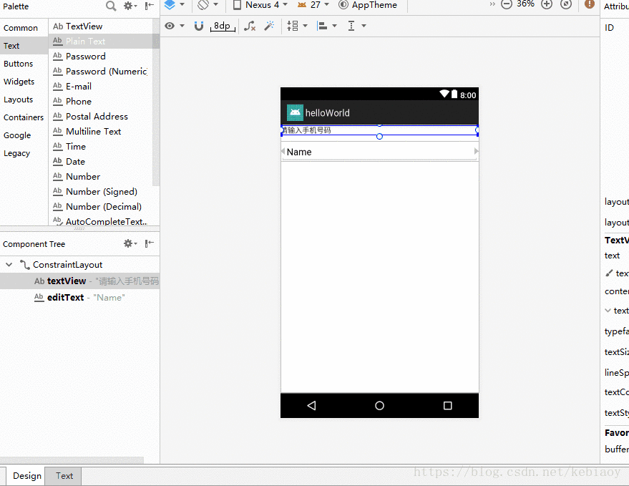Show warnings and errors icon
This screenshot has height=486, width=629.
(590, 4)
